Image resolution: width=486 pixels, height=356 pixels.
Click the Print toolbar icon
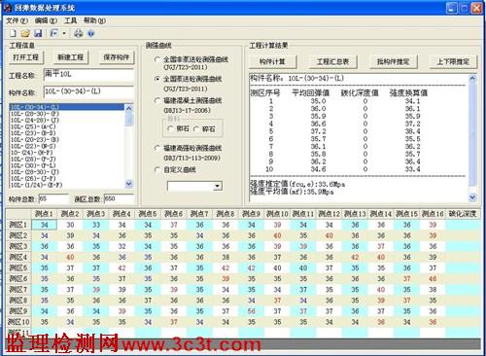pyautogui.click(x=78, y=33)
